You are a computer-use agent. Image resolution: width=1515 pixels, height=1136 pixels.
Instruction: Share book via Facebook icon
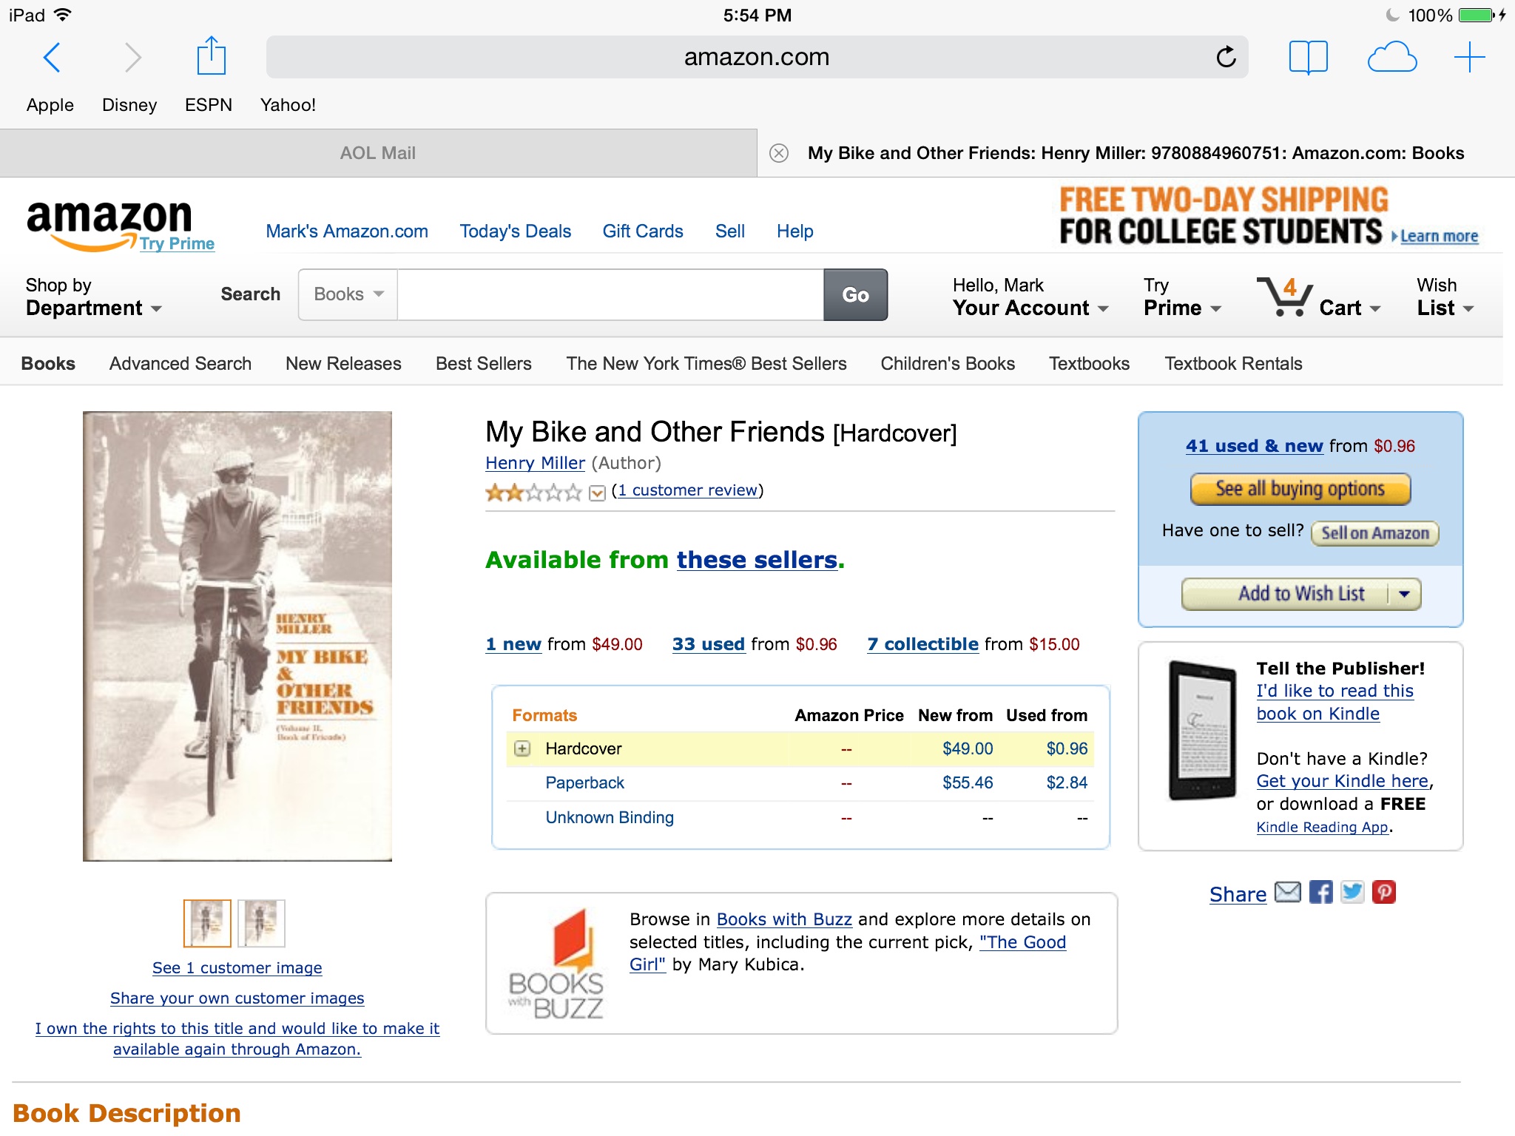(1320, 892)
